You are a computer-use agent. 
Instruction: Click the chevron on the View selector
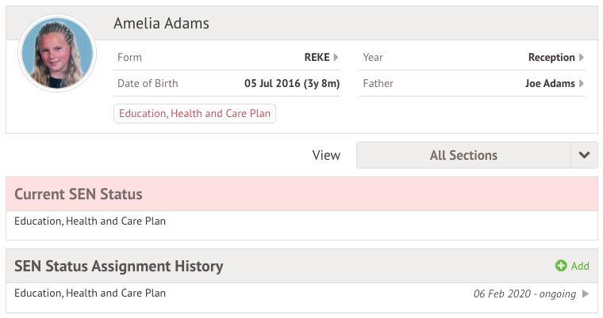(584, 155)
